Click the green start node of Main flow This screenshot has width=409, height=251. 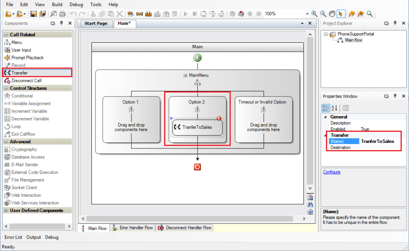coord(197,57)
